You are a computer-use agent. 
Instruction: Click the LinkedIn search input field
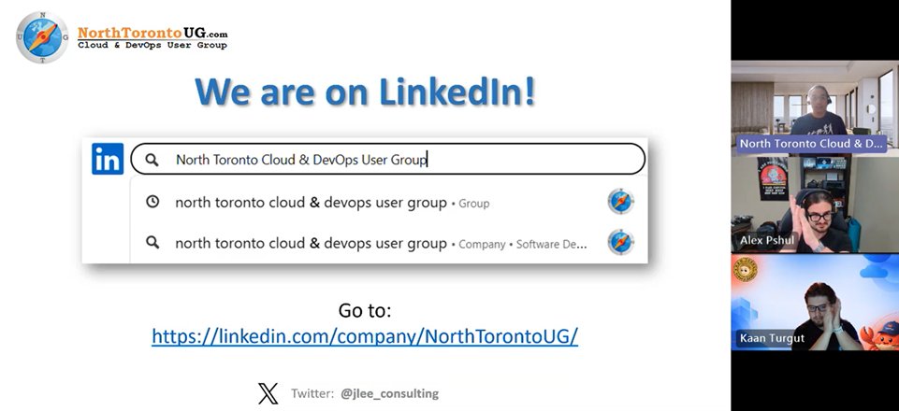point(388,159)
